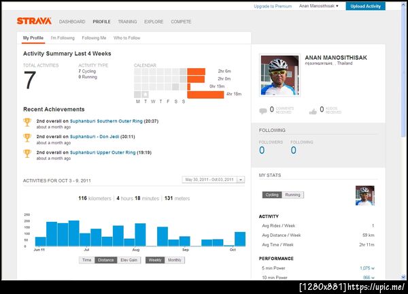408x294 pixels.
Task: Select Weekly chart view
Action: coord(155,260)
